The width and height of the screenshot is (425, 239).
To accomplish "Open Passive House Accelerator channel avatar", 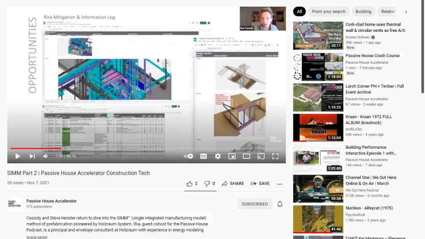I will pyautogui.click(x=14, y=204).
